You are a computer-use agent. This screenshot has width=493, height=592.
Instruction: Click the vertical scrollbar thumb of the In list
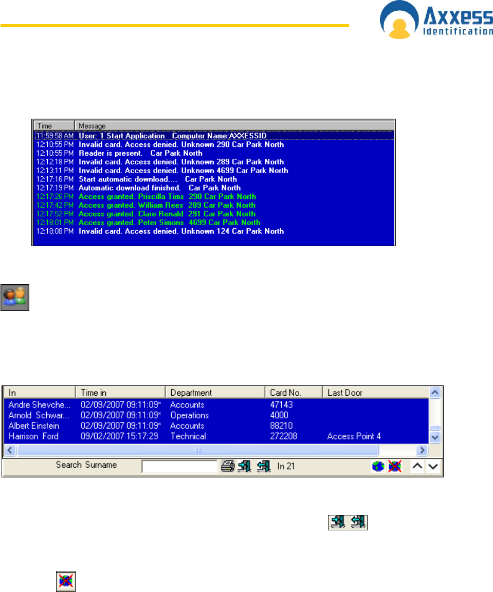[x=435, y=428]
